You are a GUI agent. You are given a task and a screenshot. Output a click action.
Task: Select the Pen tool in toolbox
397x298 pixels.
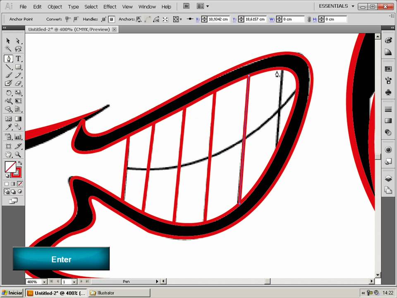coord(8,59)
